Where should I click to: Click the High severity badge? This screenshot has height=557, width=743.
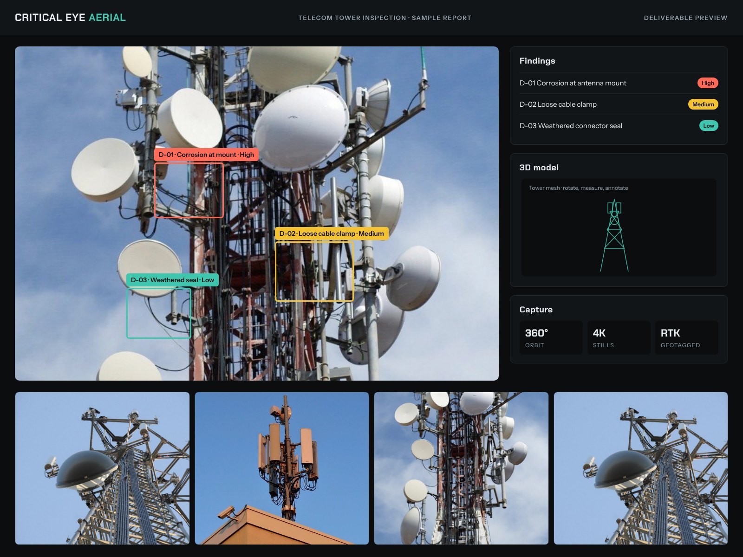coord(708,83)
